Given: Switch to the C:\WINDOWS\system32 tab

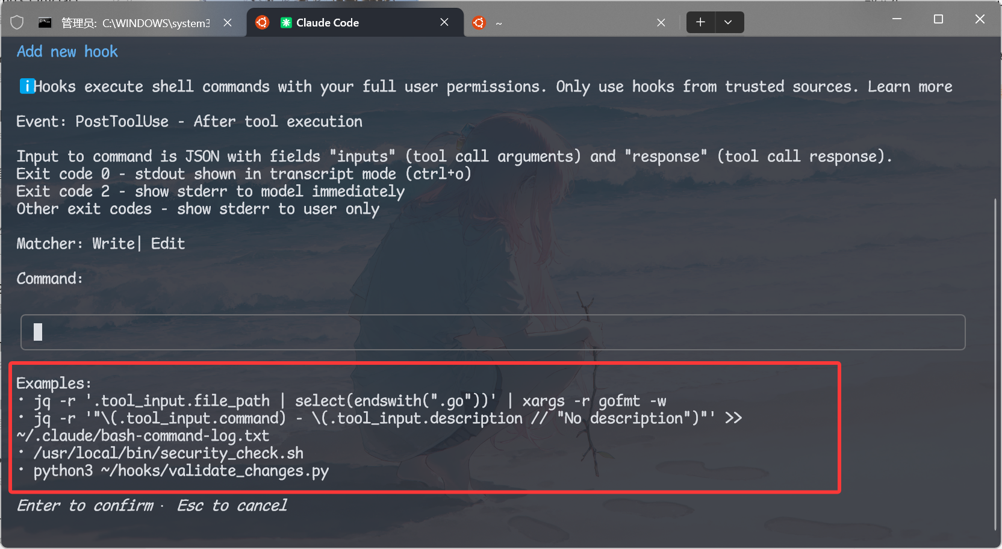Looking at the screenshot, I should [x=135, y=23].
